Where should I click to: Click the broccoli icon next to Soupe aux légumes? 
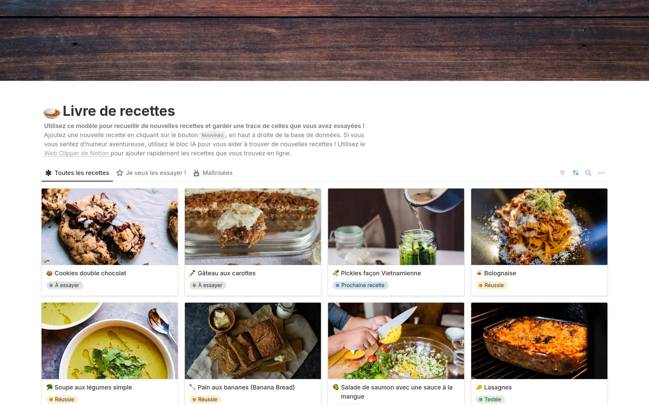point(49,387)
